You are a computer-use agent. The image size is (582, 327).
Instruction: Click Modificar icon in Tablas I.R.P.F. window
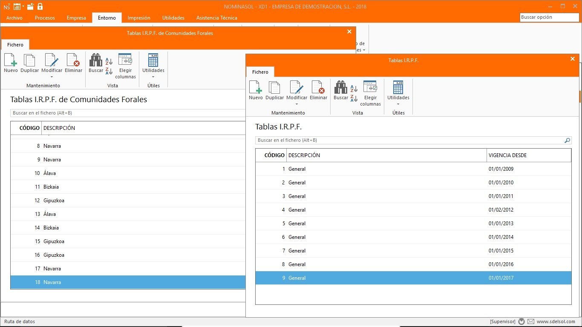[x=297, y=87]
